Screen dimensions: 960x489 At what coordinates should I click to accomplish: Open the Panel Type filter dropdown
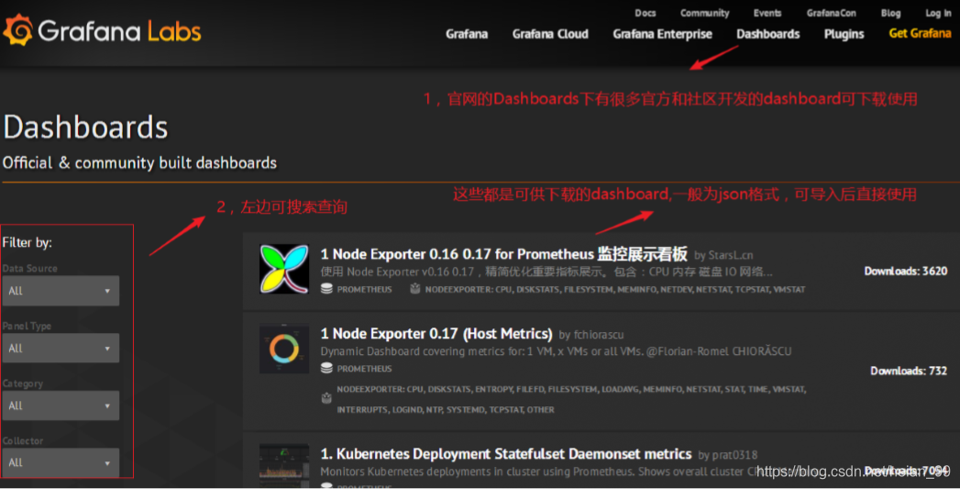61,348
